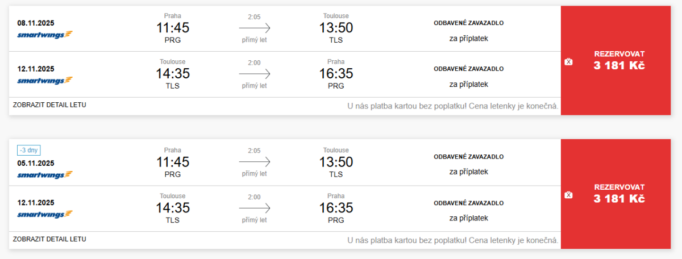
Task: Click Toulouse 13:50 arrival in second offer
Action: coord(336,162)
